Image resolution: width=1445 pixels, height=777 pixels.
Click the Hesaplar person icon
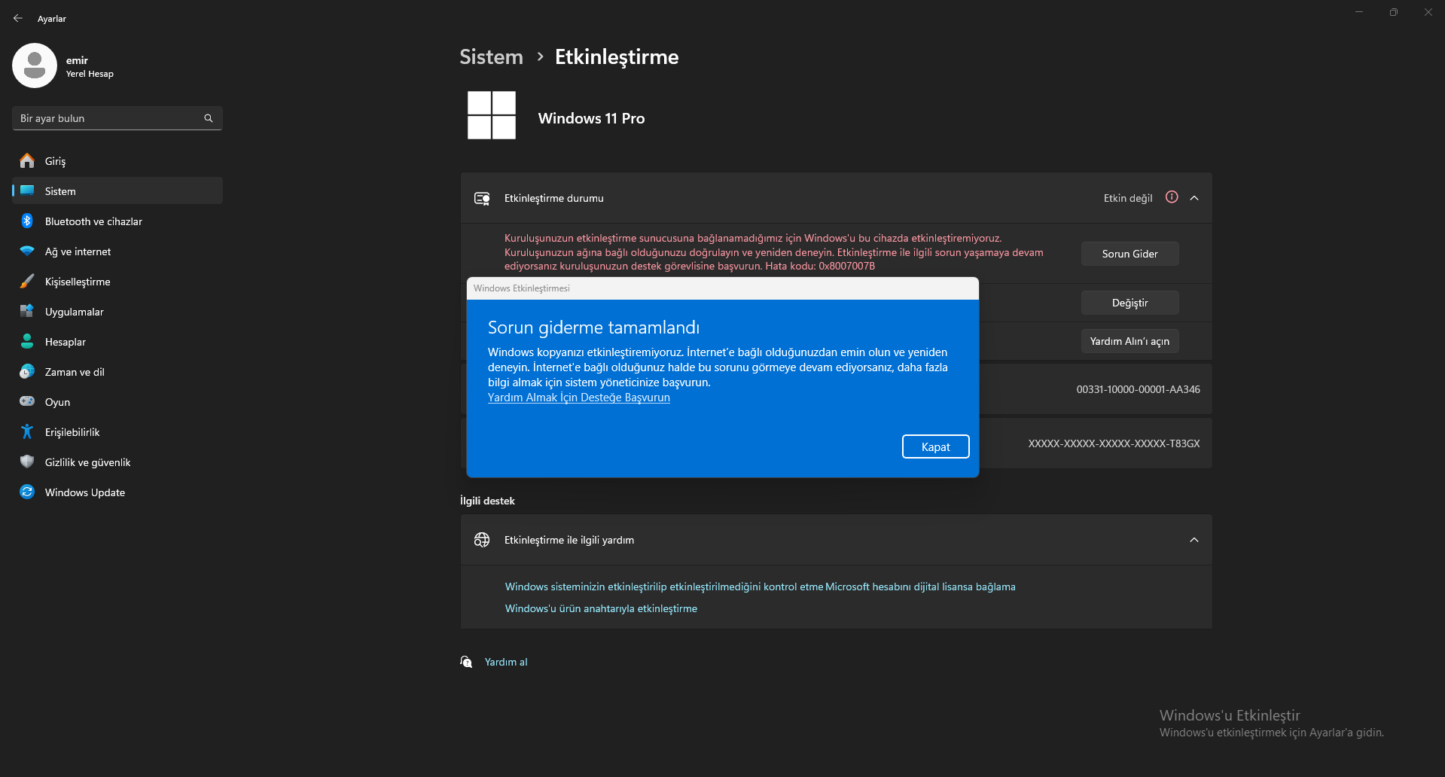[x=27, y=342]
